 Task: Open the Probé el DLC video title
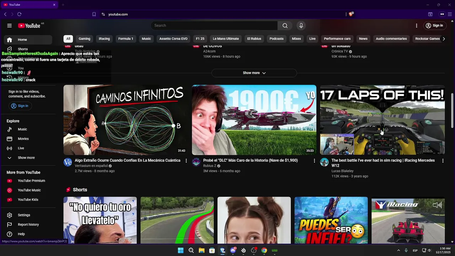tap(251, 160)
